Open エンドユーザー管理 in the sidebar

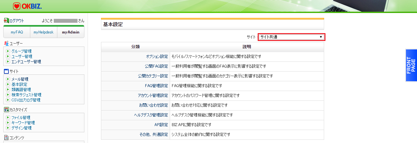click(x=26, y=61)
